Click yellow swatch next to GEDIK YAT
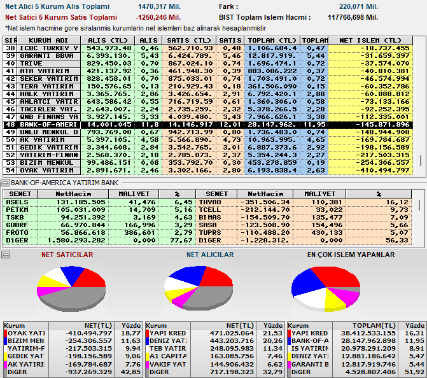Viewport: 427px width, 378px height. point(6,356)
